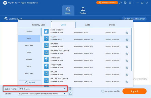Image resolution: width=151 pixels, height=98 pixels.
Task: Click Resolution: 3840x2160 text
Action: (x=83, y=40)
